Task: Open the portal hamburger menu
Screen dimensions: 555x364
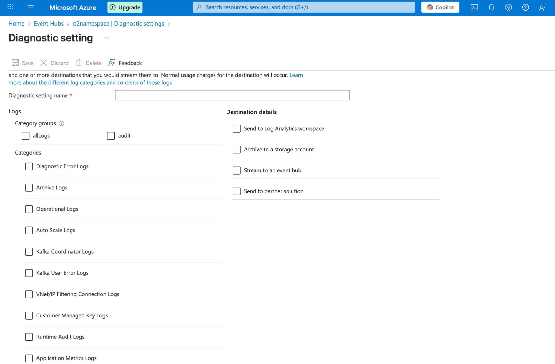Action: point(31,7)
